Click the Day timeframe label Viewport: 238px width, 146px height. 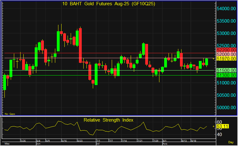tap(230, 142)
